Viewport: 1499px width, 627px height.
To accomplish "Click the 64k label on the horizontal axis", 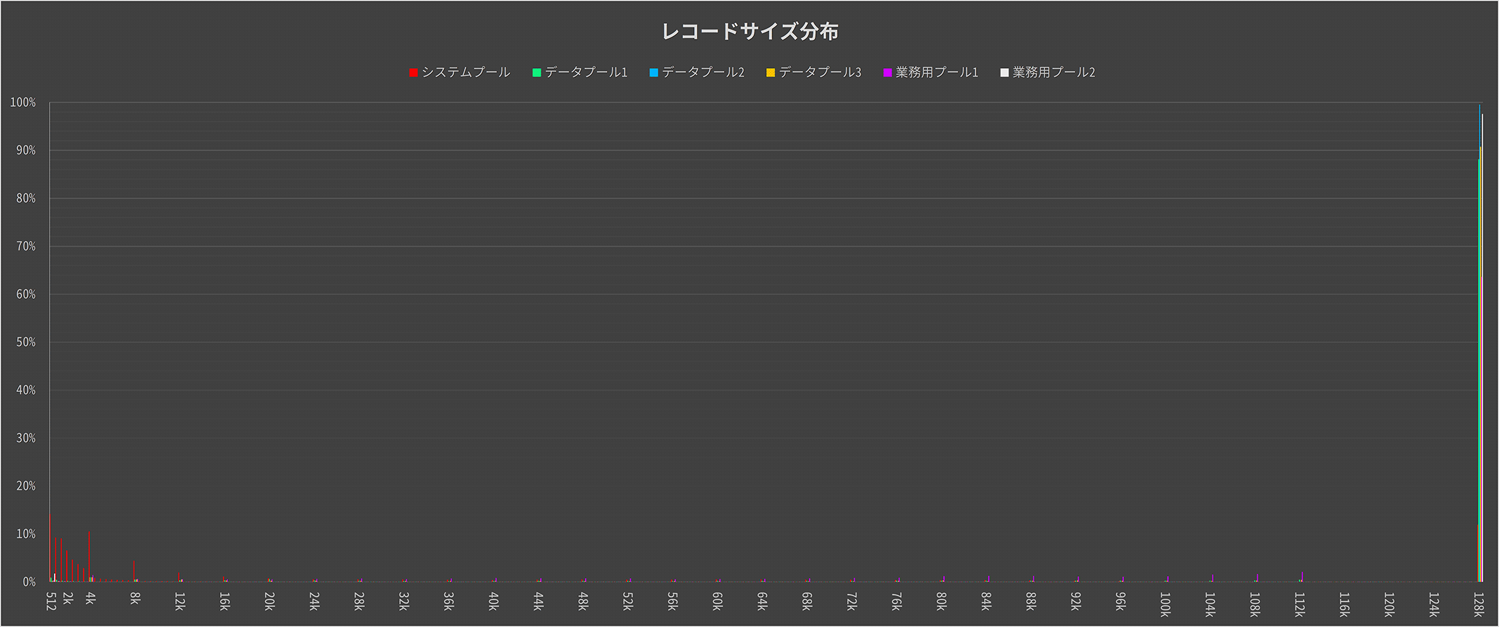I will click(x=762, y=601).
